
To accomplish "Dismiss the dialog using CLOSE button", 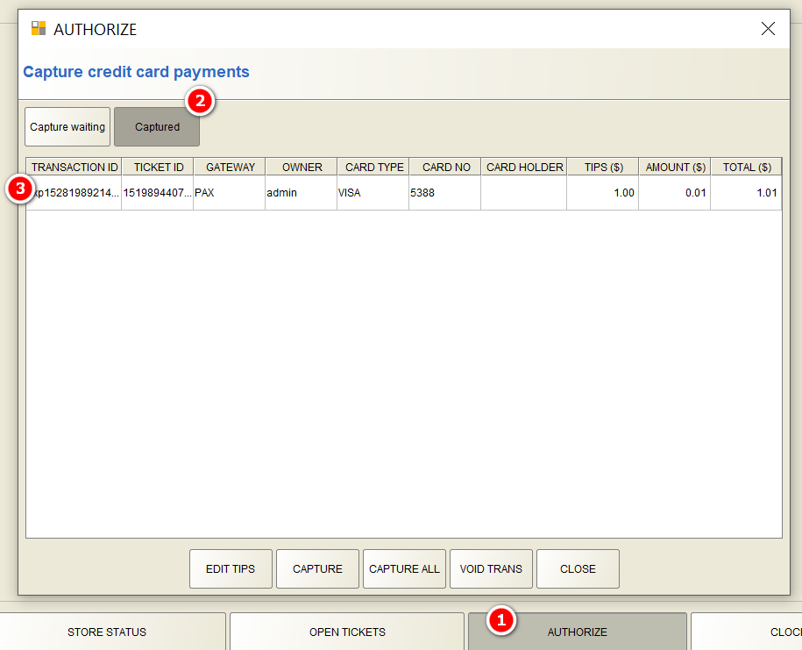I will [578, 569].
